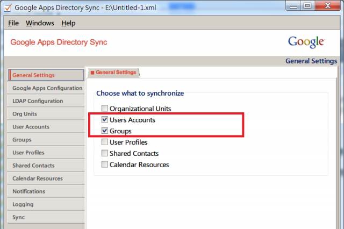Minimize the Directory Sync window
Viewport: 344px width, 229px height.
pos(293,6)
